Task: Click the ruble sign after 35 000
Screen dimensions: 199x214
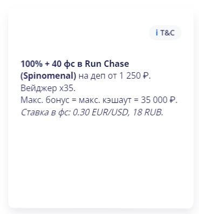Action: (x=173, y=100)
